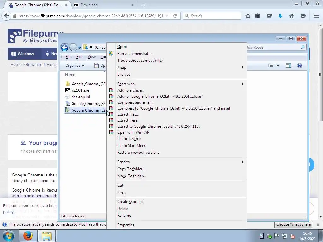Select Extract Here option
The width and height of the screenshot is (323, 242).
(127, 120)
